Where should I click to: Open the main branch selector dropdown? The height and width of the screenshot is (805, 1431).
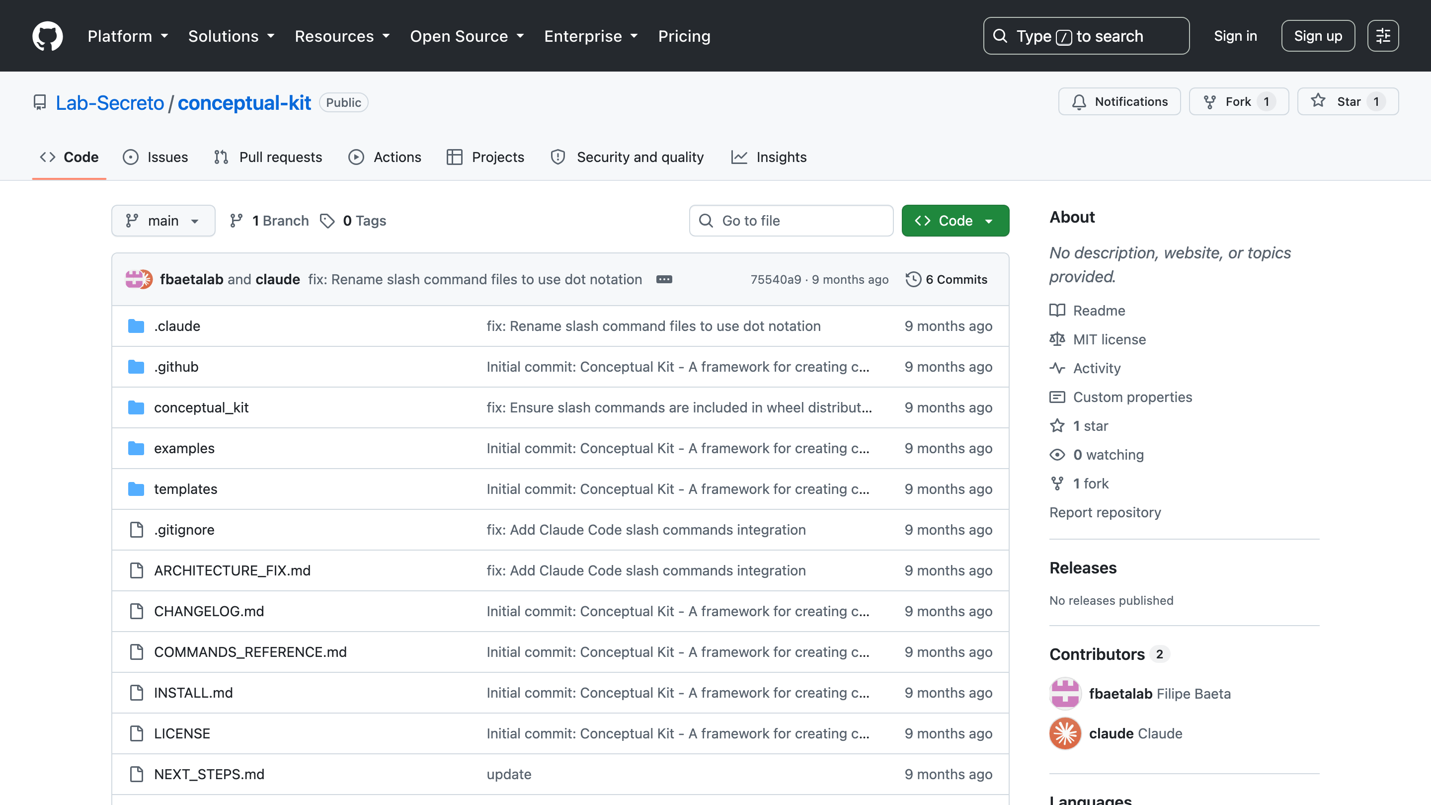[x=163, y=221]
